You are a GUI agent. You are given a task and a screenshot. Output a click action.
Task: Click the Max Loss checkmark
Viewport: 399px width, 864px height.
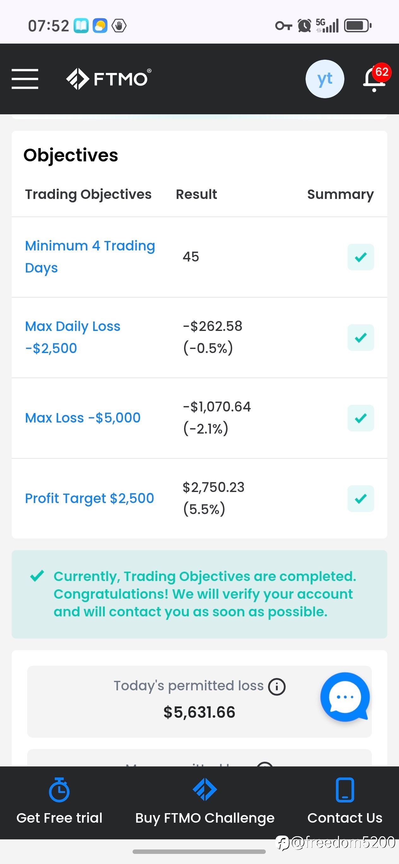(360, 418)
